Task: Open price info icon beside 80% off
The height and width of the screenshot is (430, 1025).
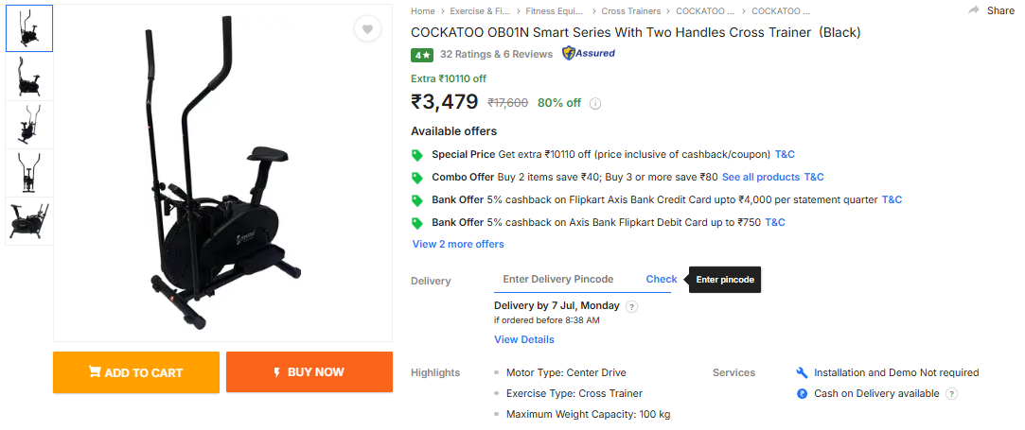Action: pyautogui.click(x=596, y=103)
